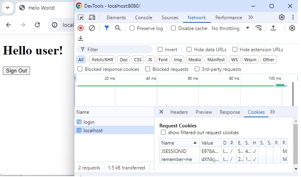Show more request detail tabs

tap(273, 112)
